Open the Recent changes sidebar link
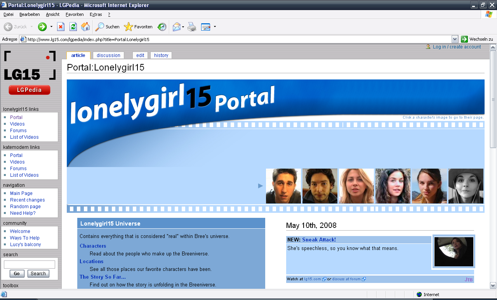 point(27,200)
